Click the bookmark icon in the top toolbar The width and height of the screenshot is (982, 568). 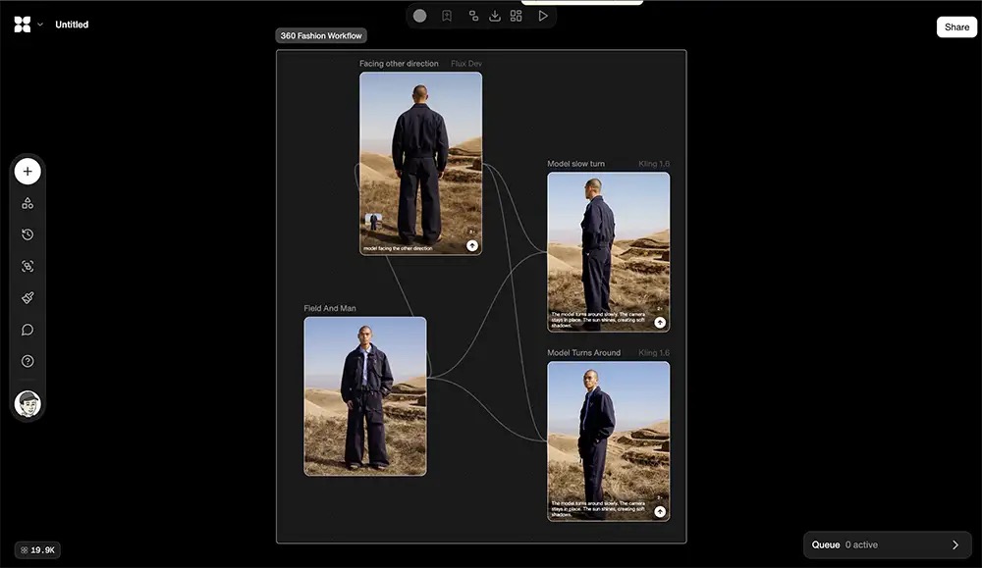(447, 15)
